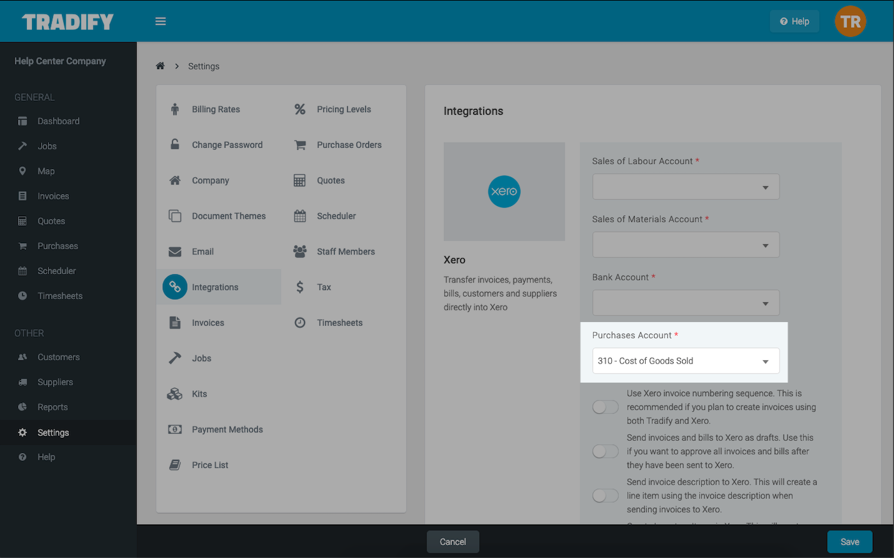This screenshot has height=558, width=894.
Task: Toggle send invoice description to Xero
Action: tap(605, 496)
